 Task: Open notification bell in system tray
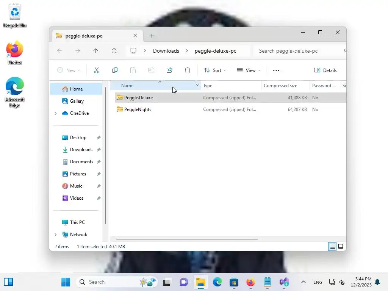click(x=378, y=282)
